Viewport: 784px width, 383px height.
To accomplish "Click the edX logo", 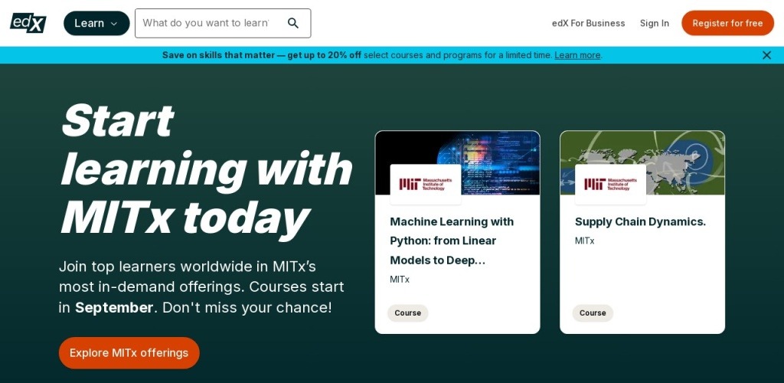I will [x=28, y=23].
